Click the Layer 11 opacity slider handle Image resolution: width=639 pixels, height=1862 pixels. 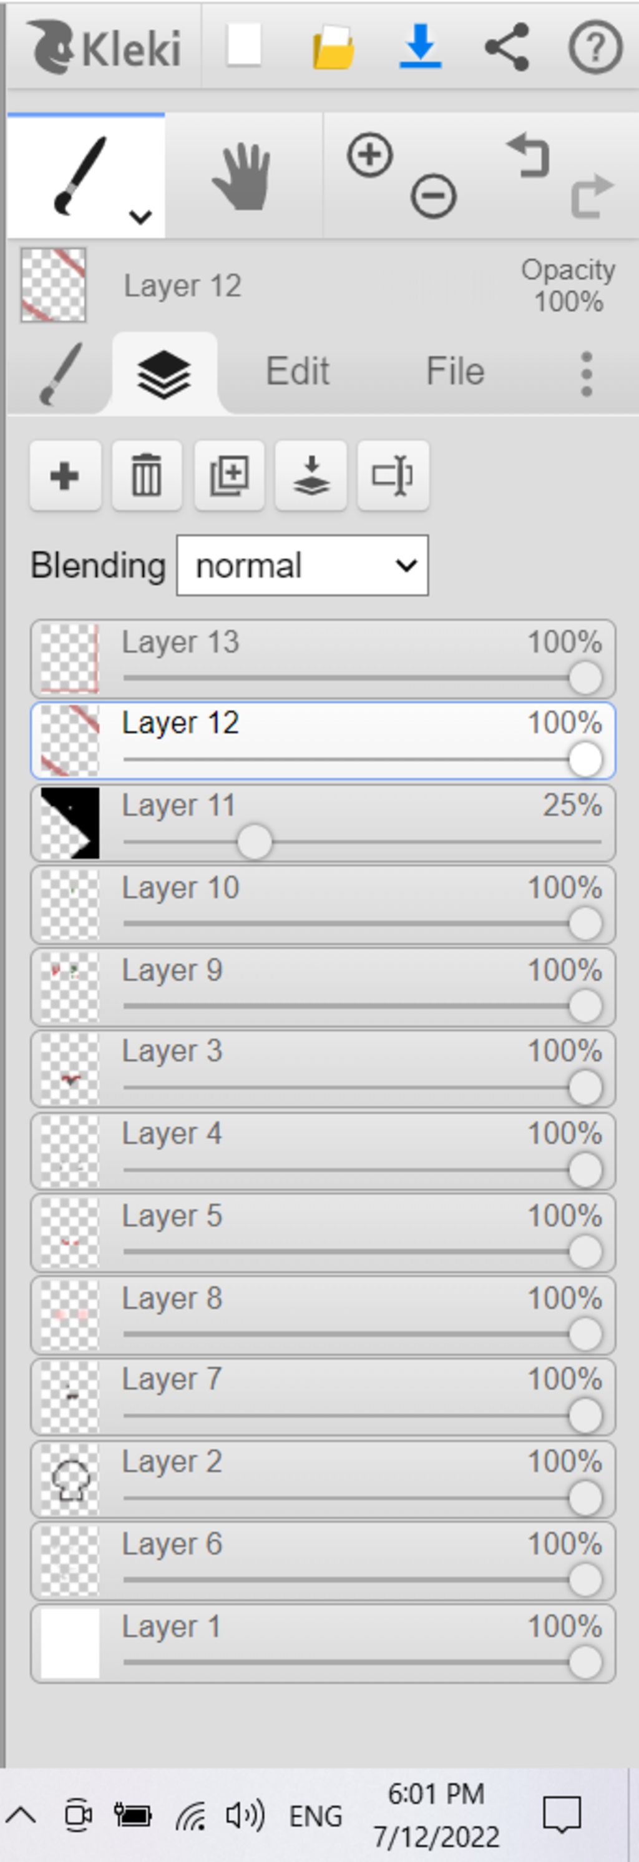pyautogui.click(x=254, y=842)
